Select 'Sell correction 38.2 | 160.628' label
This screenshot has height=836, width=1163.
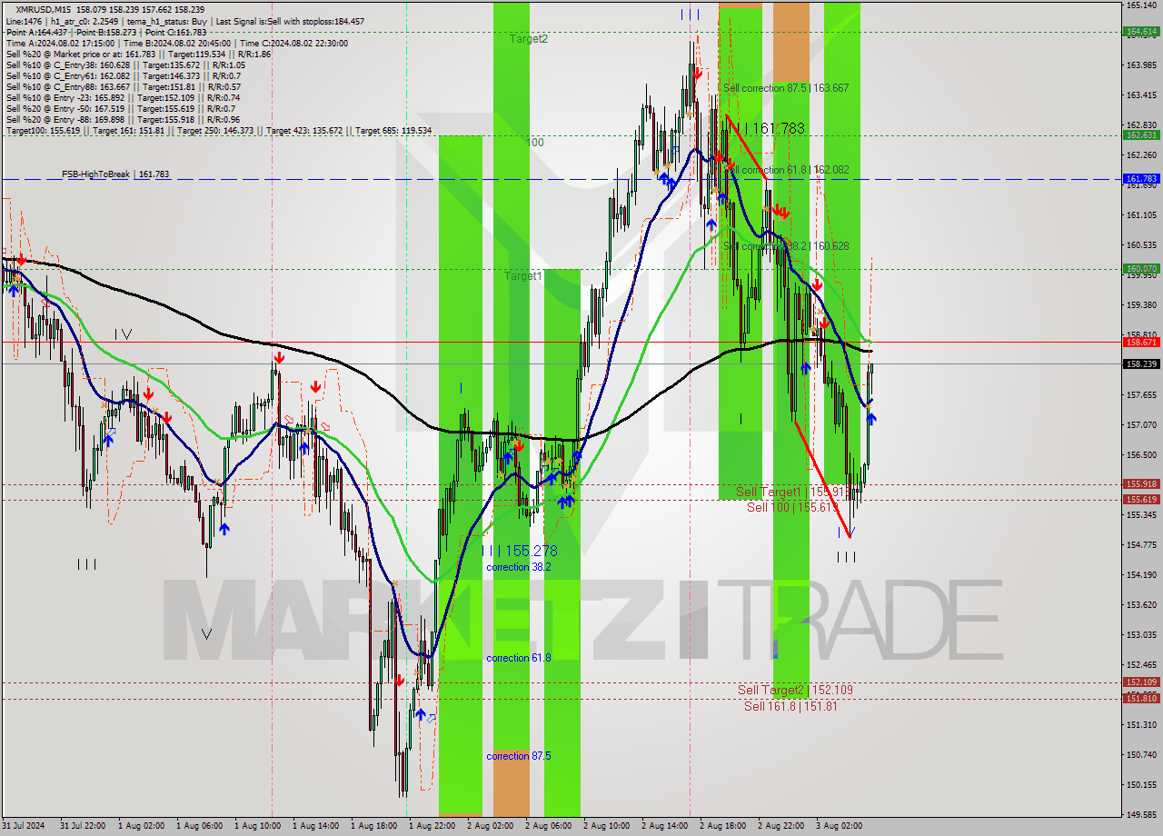(786, 246)
